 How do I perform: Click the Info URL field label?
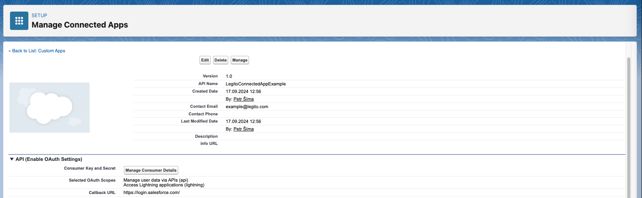tap(209, 143)
